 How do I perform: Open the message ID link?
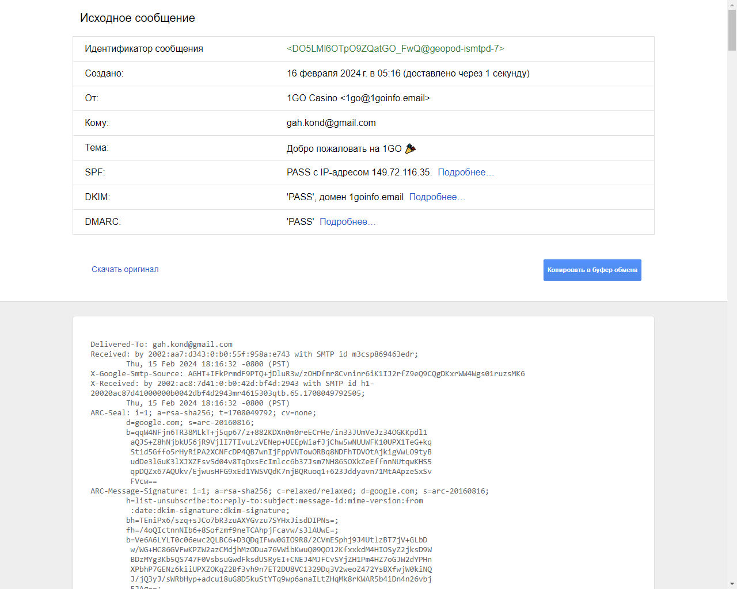click(x=396, y=49)
